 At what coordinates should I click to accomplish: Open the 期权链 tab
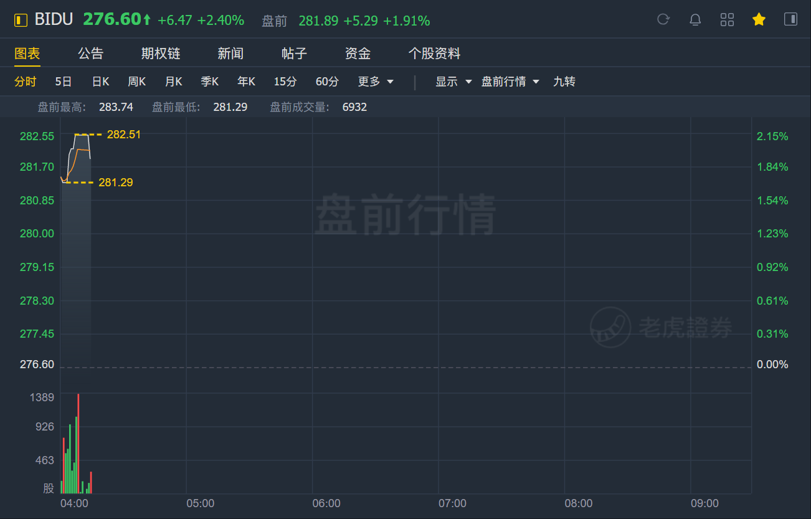coord(161,54)
